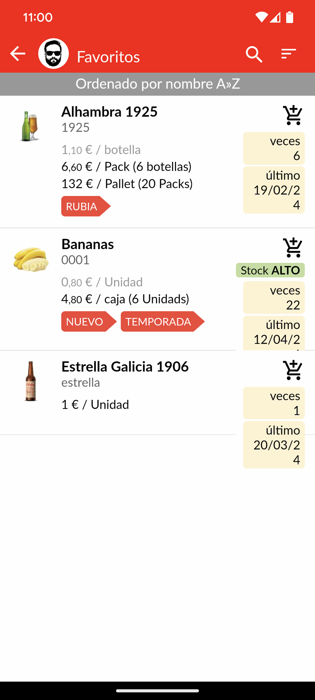The height and width of the screenshot is (700, 315).
Task: Tap the Bananas 'veces 22' box
Action: click(274, 297)
